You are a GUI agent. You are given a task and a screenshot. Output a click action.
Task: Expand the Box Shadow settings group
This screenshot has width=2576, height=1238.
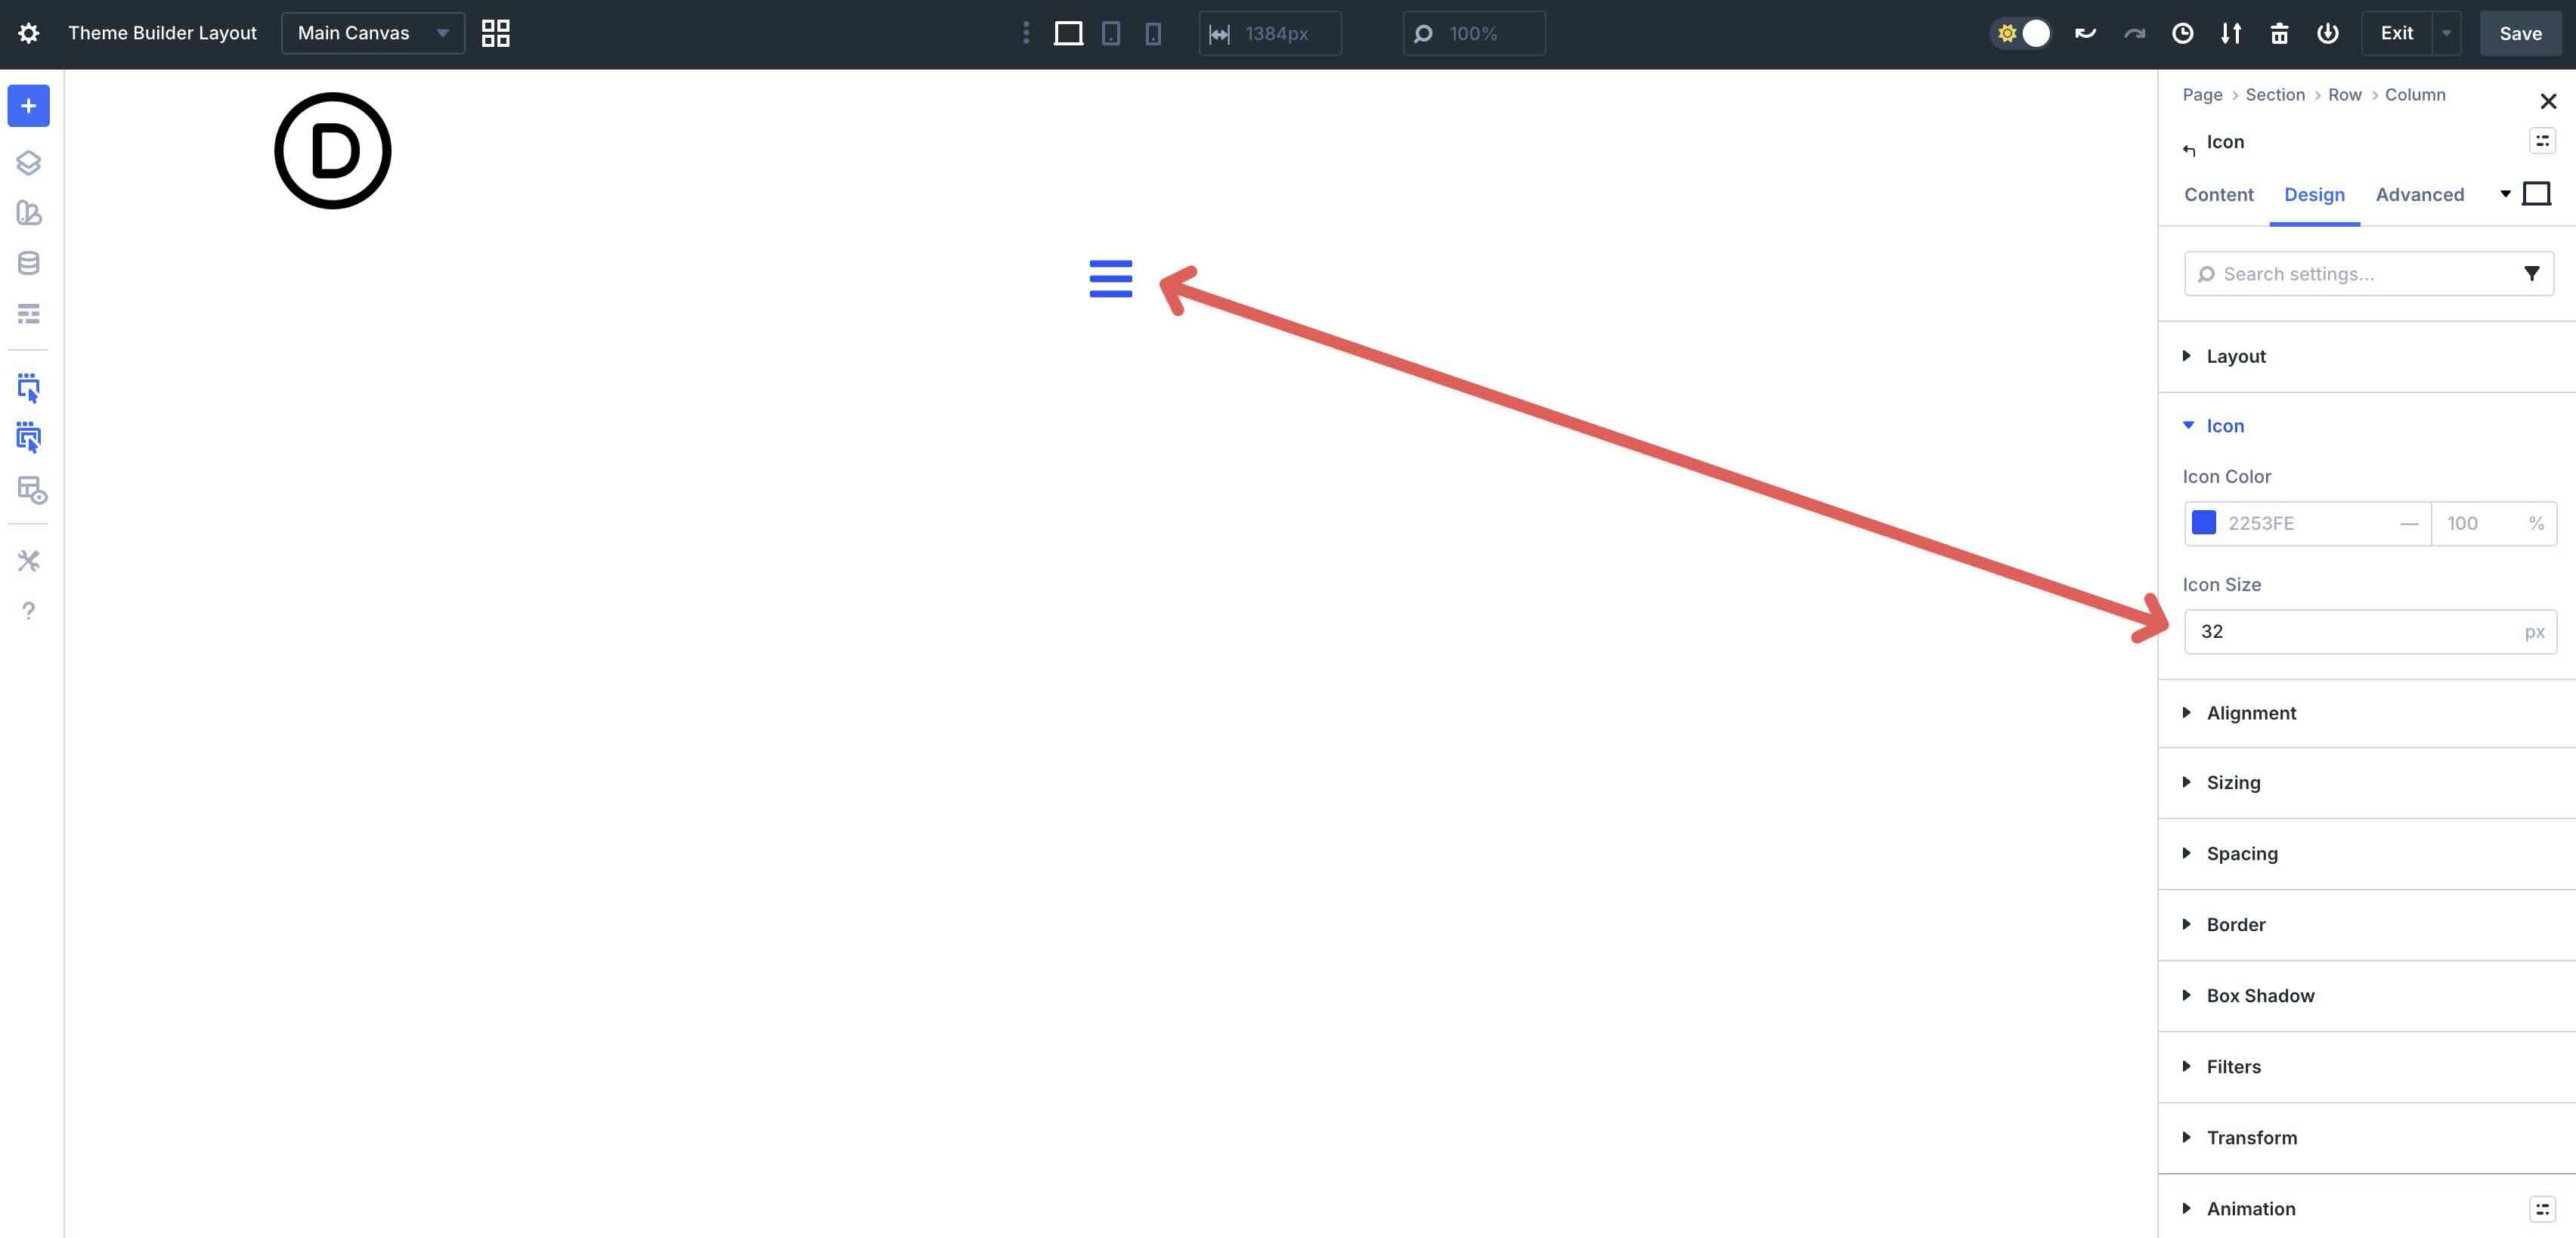click(2259, 995)
